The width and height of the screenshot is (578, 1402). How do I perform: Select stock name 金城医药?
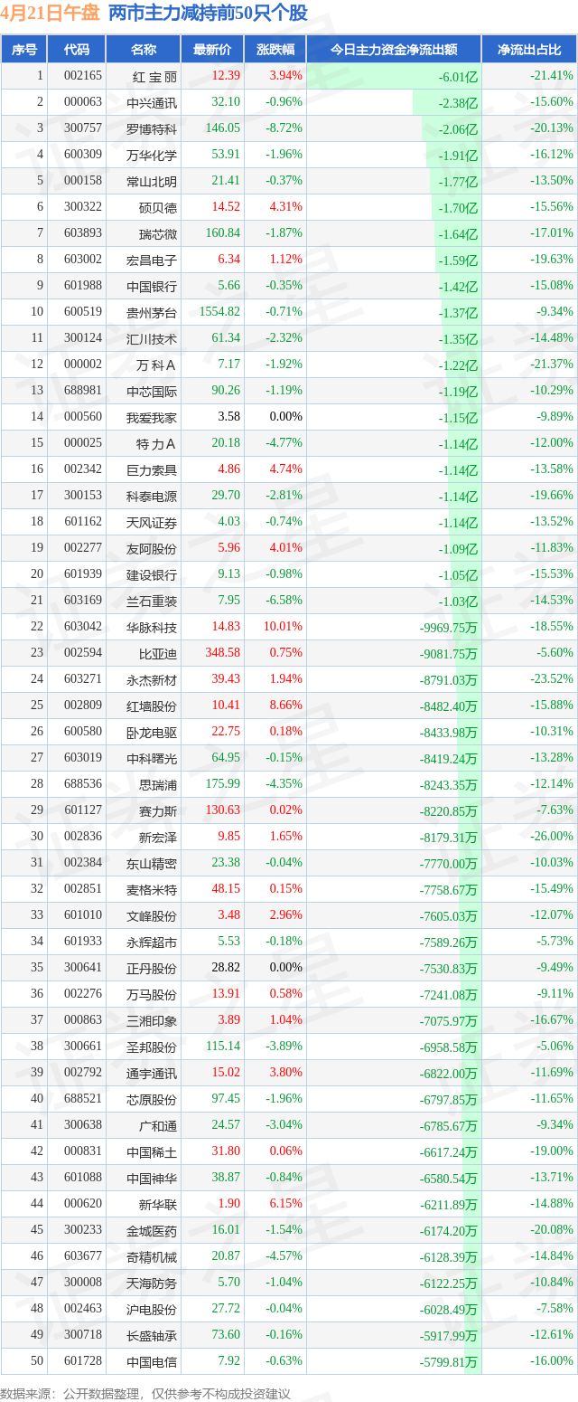152,1230
